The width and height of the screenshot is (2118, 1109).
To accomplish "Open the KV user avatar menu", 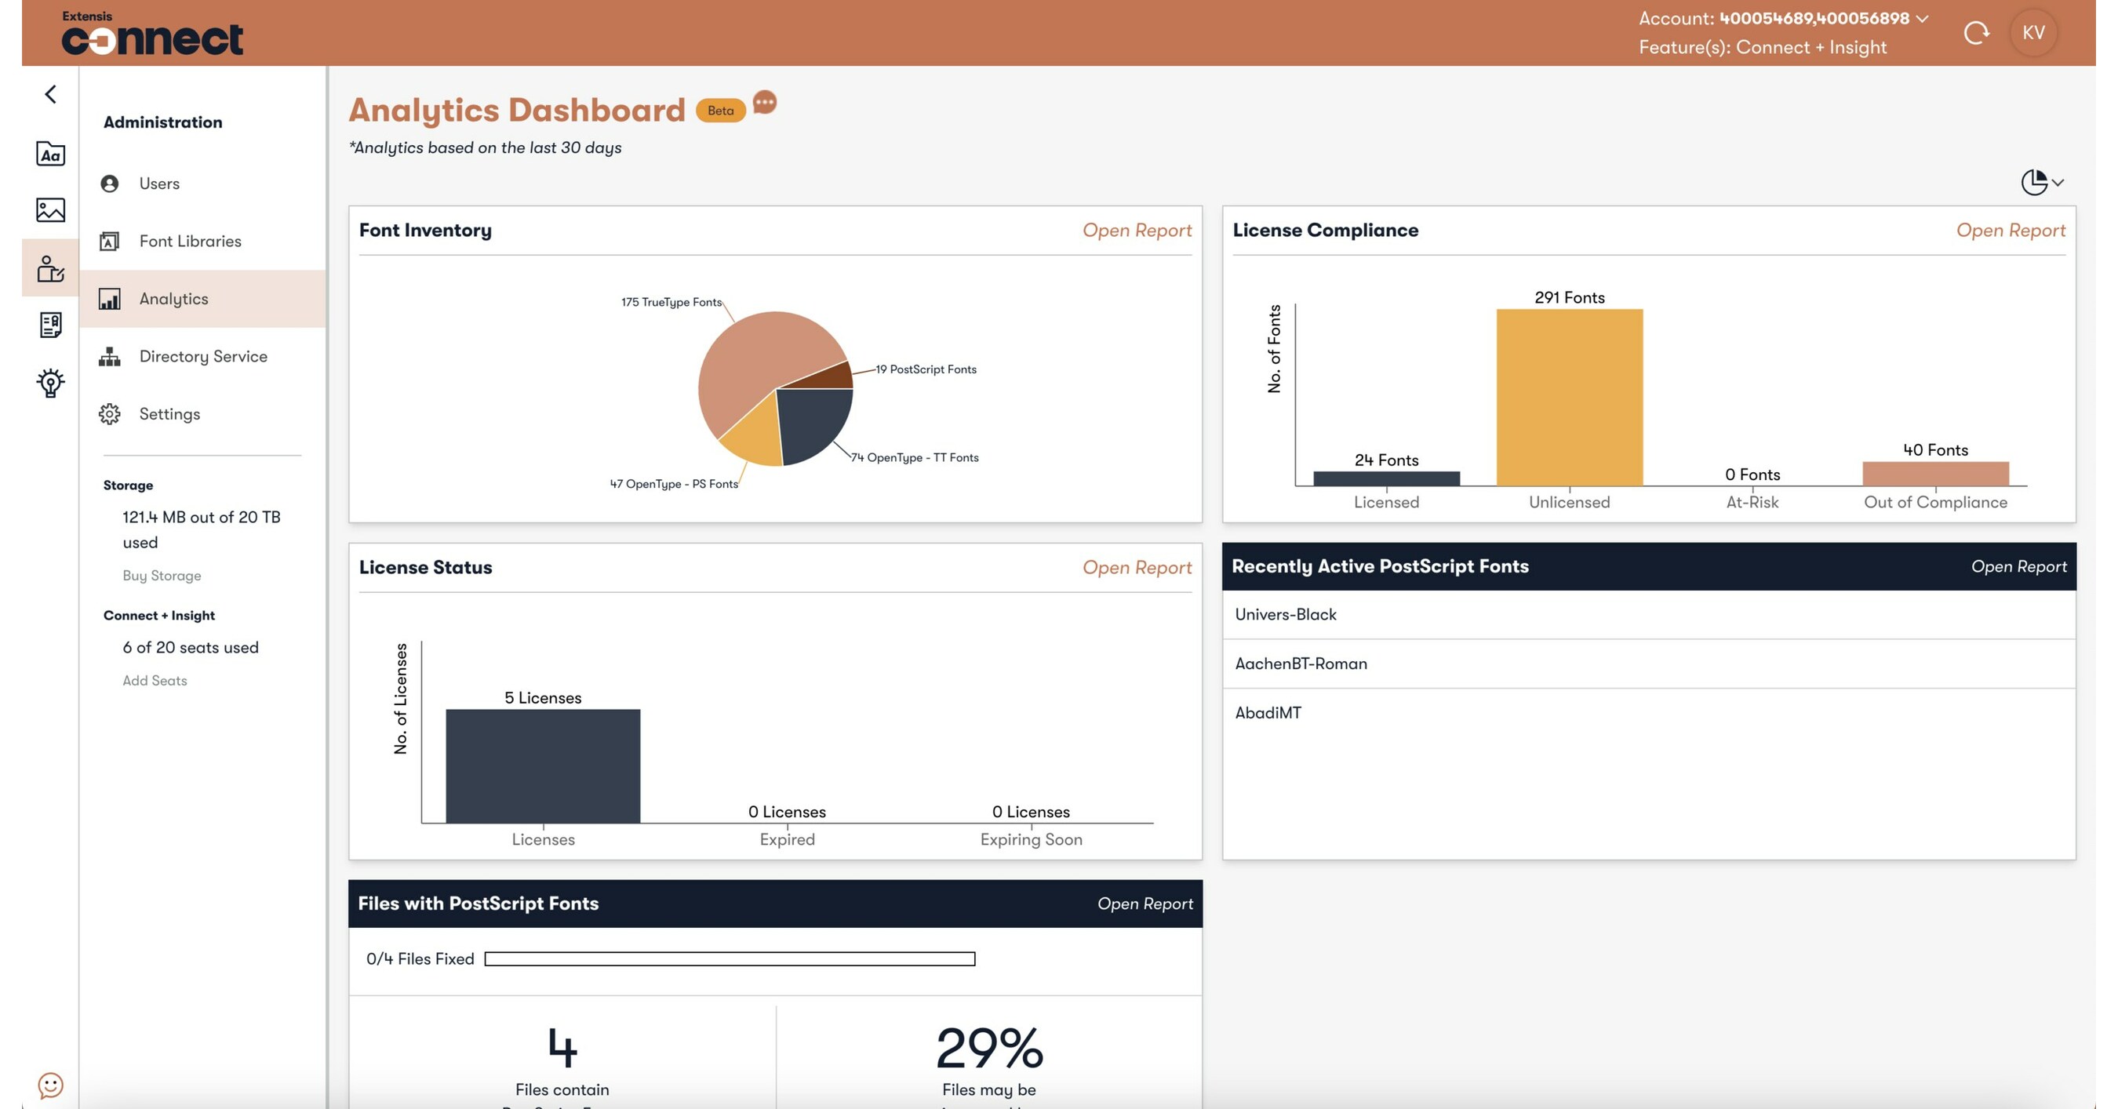I will (x=2034, y=31).
